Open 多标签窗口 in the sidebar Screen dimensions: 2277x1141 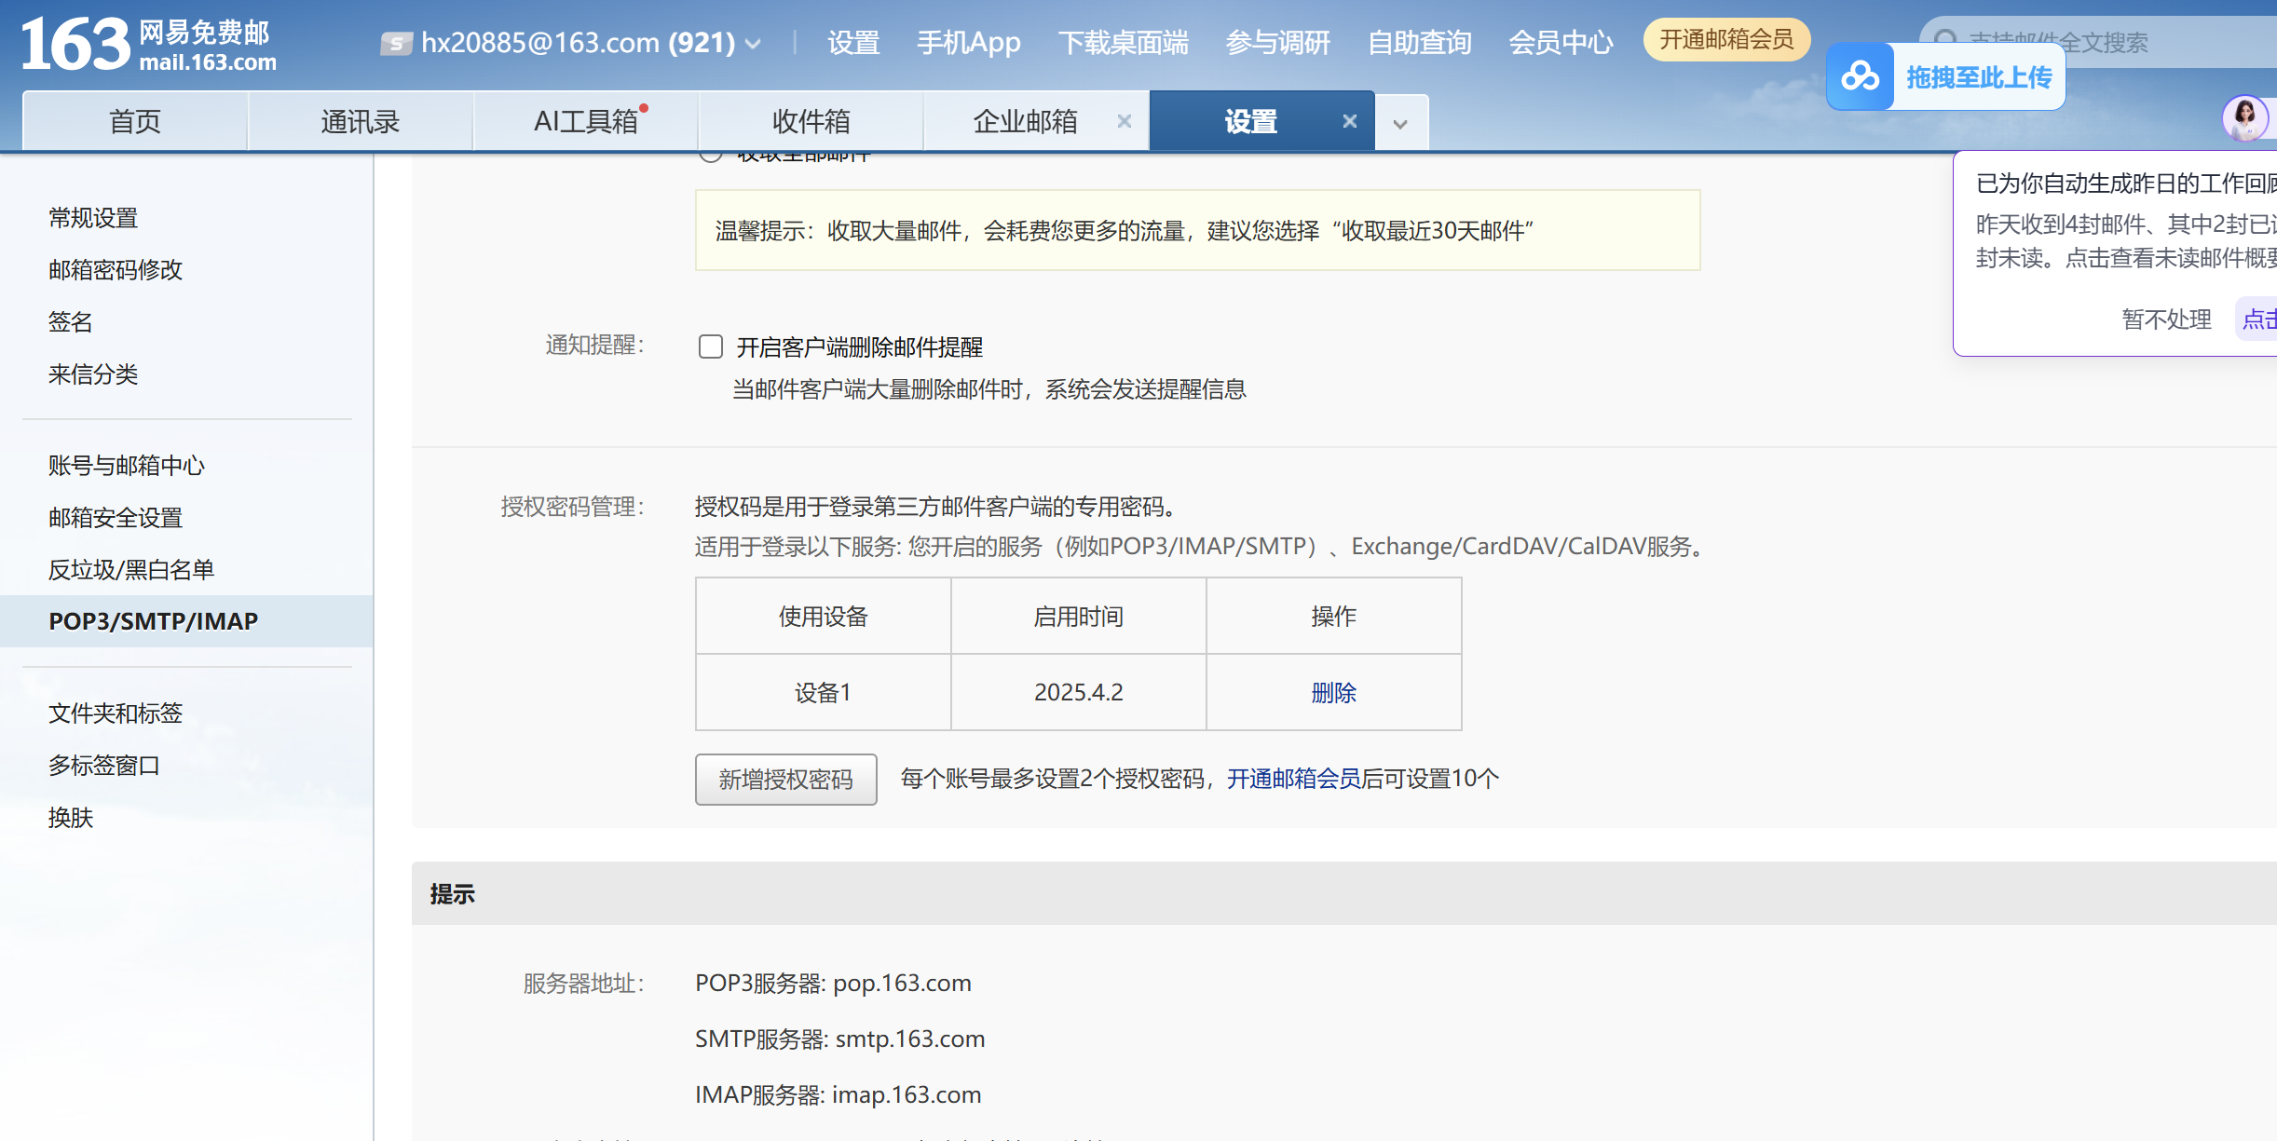104,766
